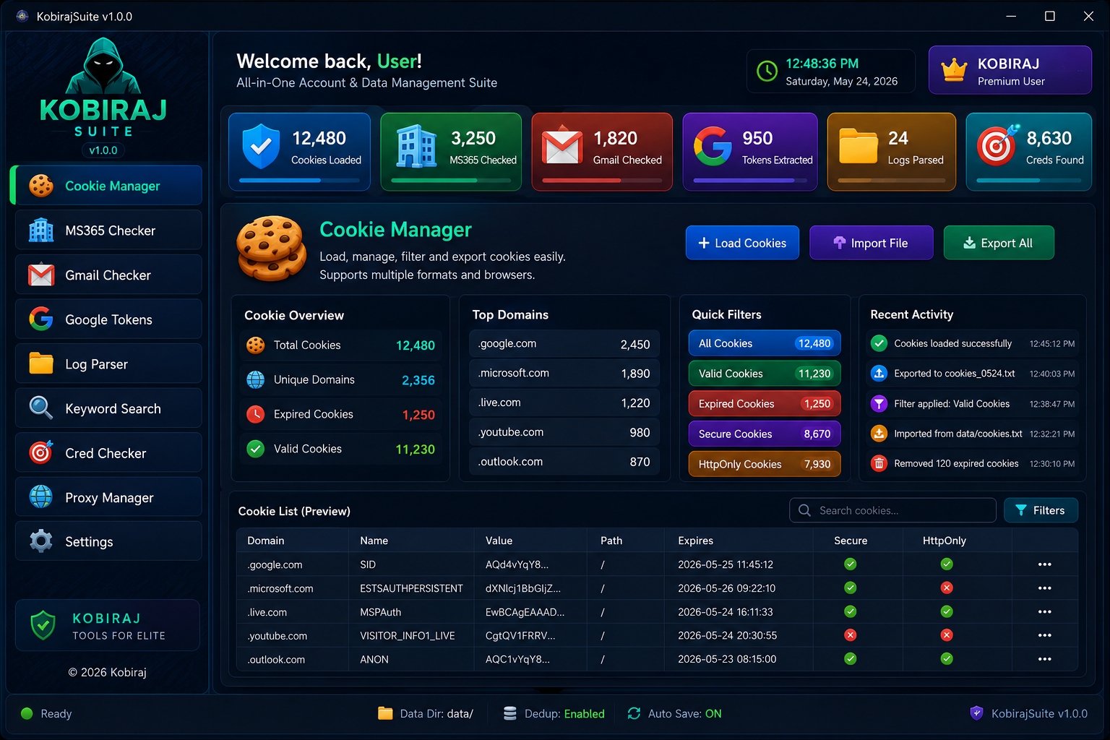
Task: Click the Expired Cookies clock icon
Action: tap(255, 414)
